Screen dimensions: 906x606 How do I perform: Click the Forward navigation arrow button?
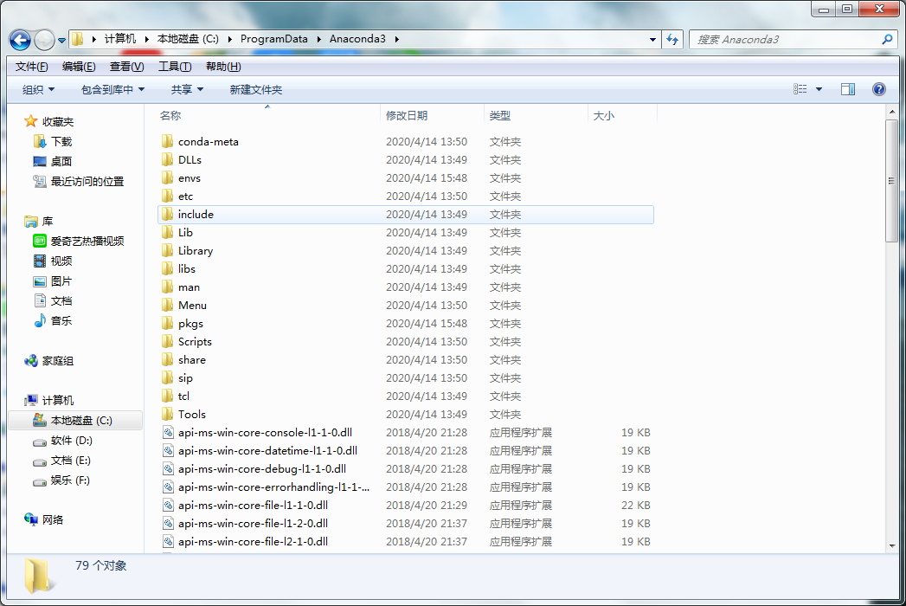(x=44, y=40)
